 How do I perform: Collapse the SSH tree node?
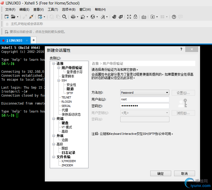coord(59,80)
